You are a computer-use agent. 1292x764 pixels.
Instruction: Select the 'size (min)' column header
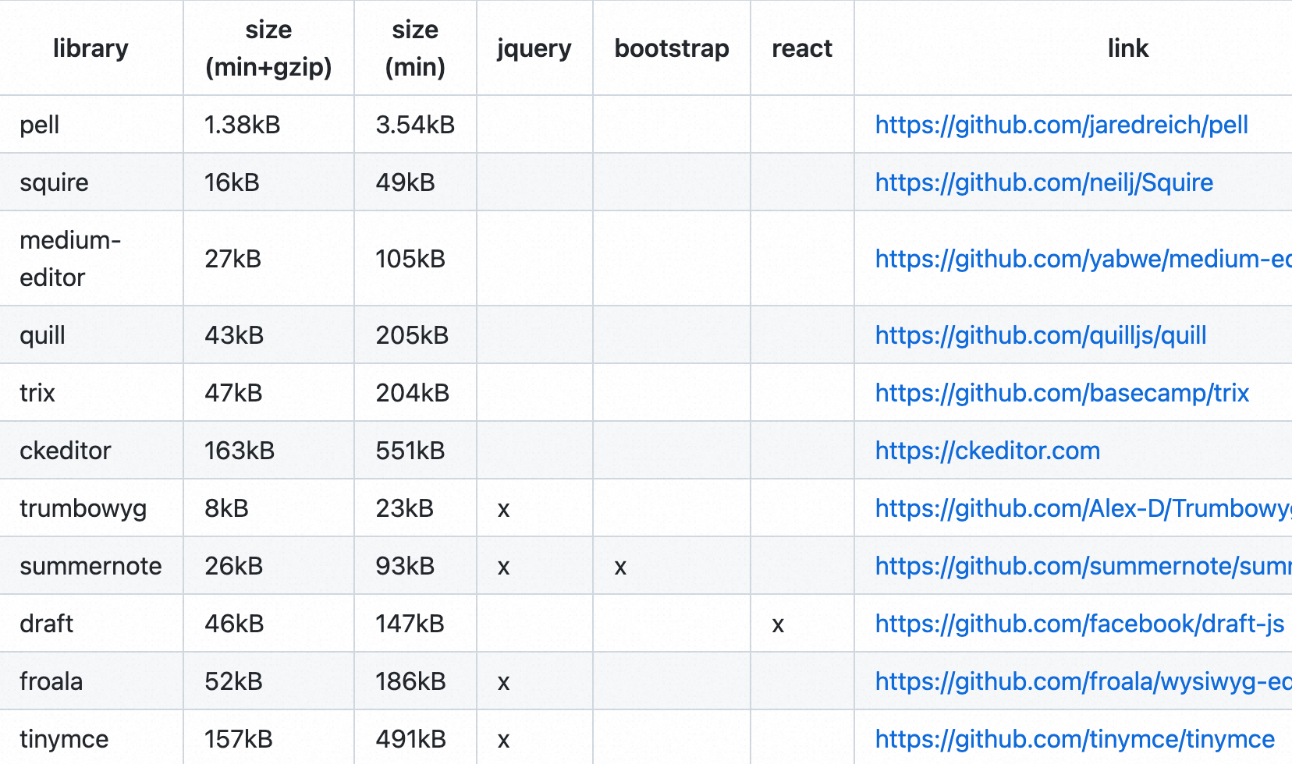point(415,48)
